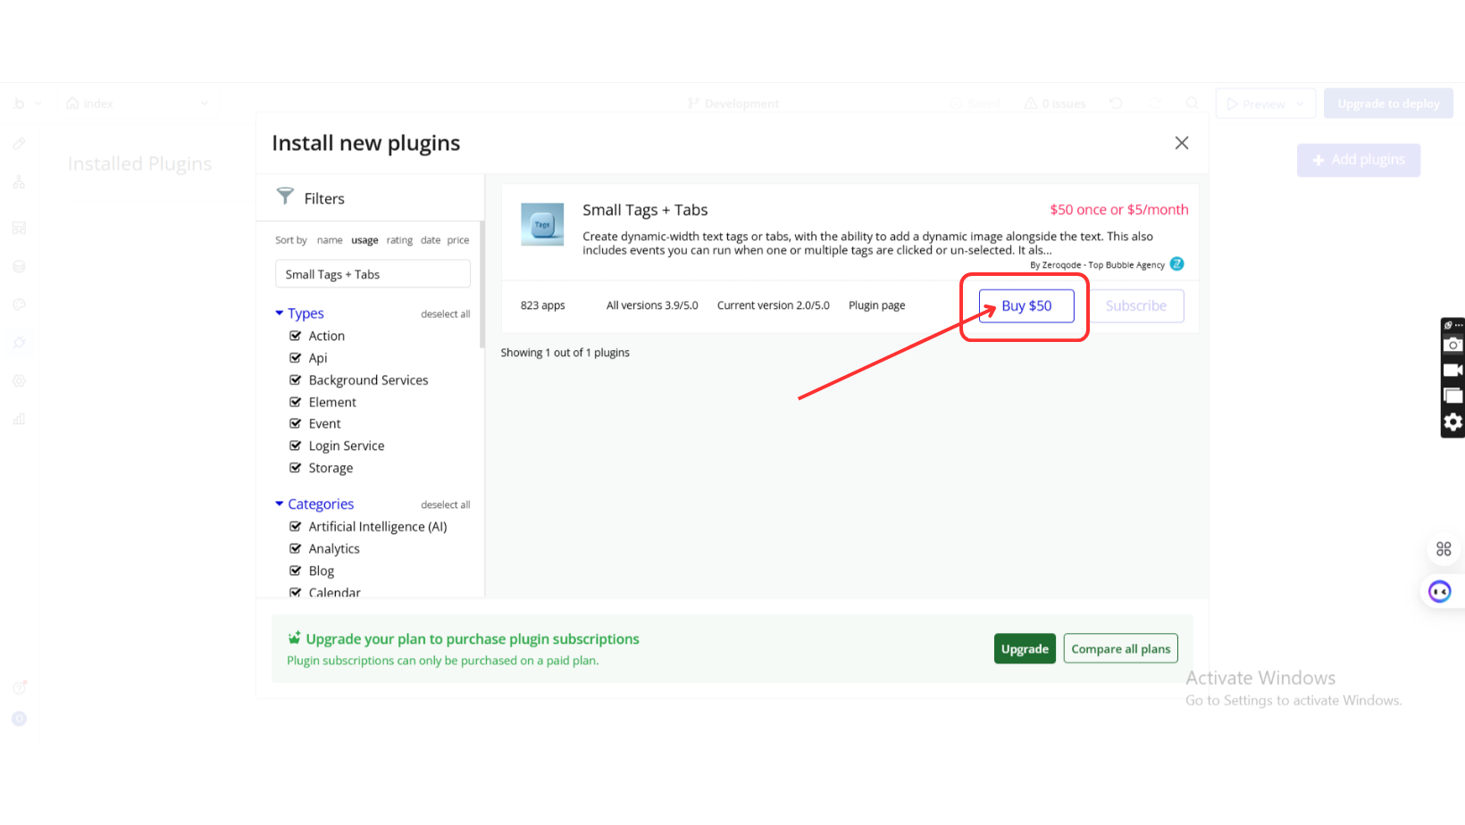Viewport: 1465px width, 825px height.
Task: Click the Buy $50 button
Action: tap(1026, 305)
